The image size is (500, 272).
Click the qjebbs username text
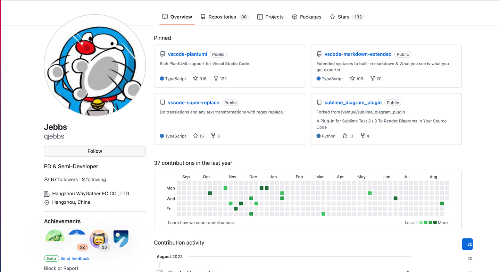click(54, 136)
